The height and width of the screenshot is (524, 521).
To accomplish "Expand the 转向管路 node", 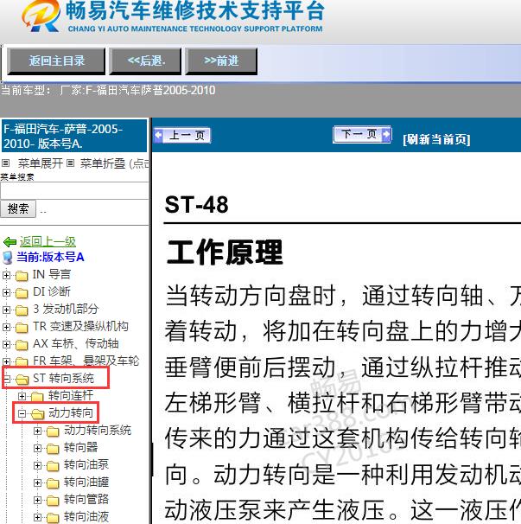I will (37, 501).
